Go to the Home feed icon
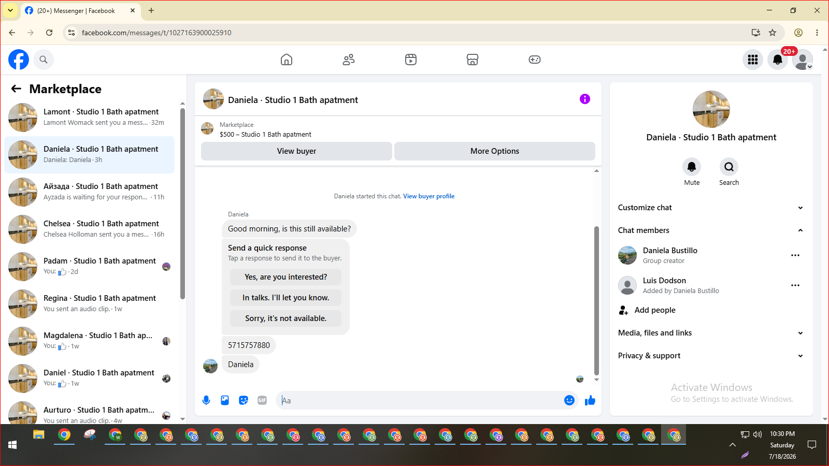Viewport: 829px width, 466px height. (x=287, y=60)
